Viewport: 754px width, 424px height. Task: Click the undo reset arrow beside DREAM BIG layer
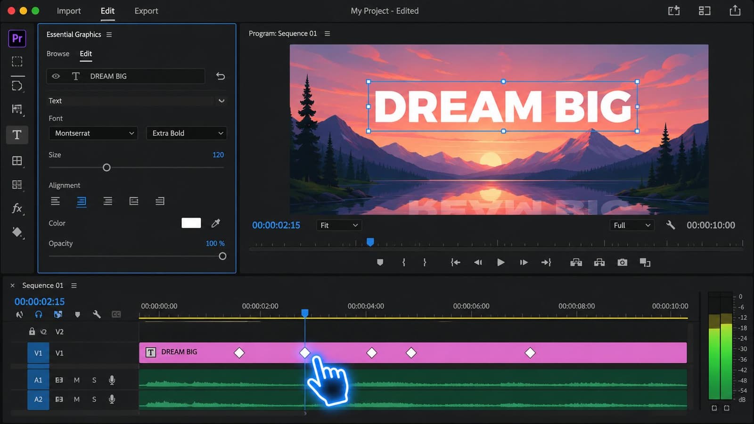tap(220, 76)
